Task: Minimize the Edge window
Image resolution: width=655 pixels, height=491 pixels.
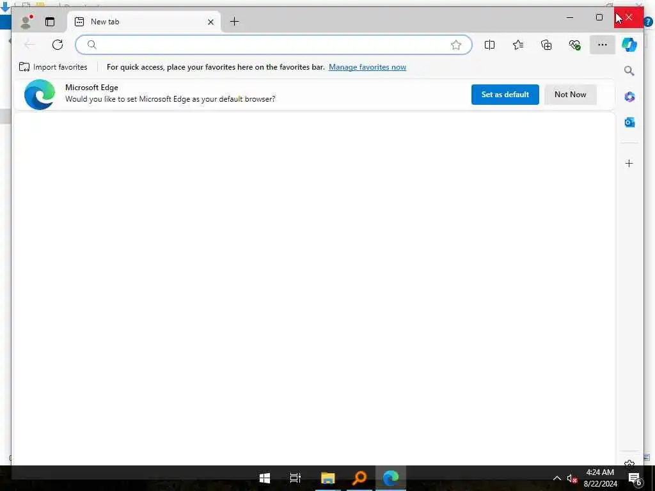Action: click(x=570, y=17)
